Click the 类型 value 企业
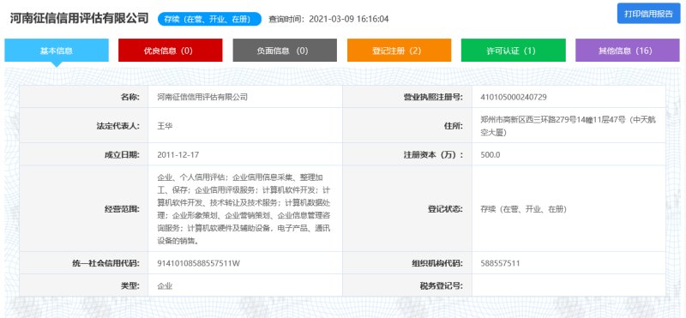This screenshot has height=318, width=686. click(165, 286)
